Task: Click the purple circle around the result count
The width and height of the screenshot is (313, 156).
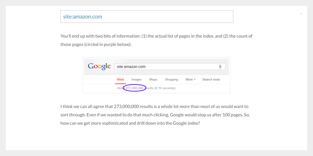Action: pos(135,88)
